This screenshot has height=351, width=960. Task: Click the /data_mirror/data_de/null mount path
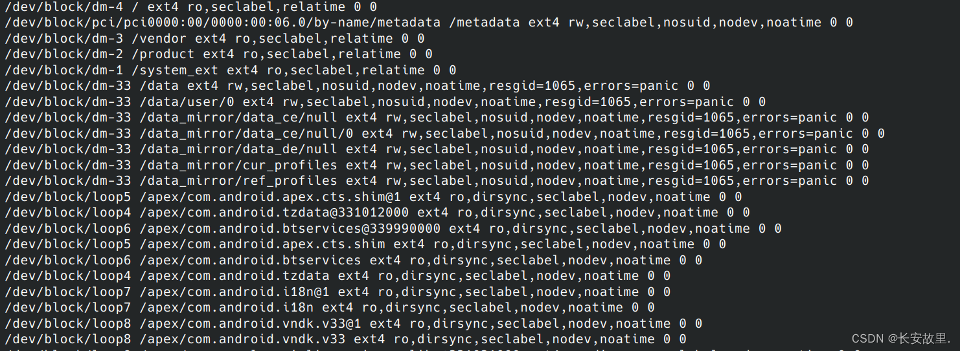(x=238, y=149)
